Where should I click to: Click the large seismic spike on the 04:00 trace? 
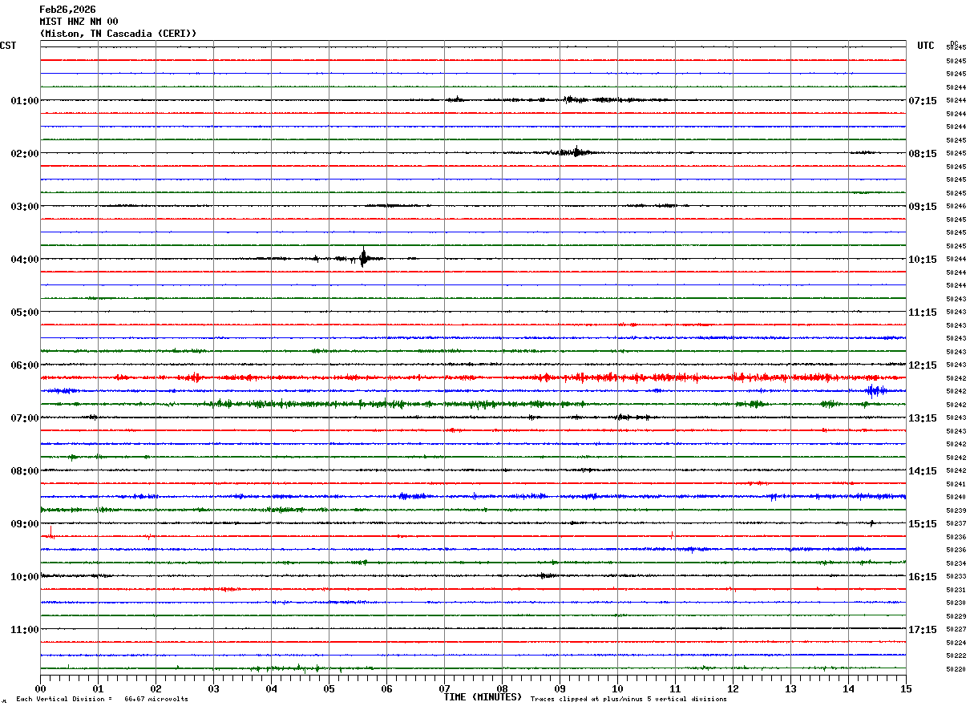coord(363,257)
